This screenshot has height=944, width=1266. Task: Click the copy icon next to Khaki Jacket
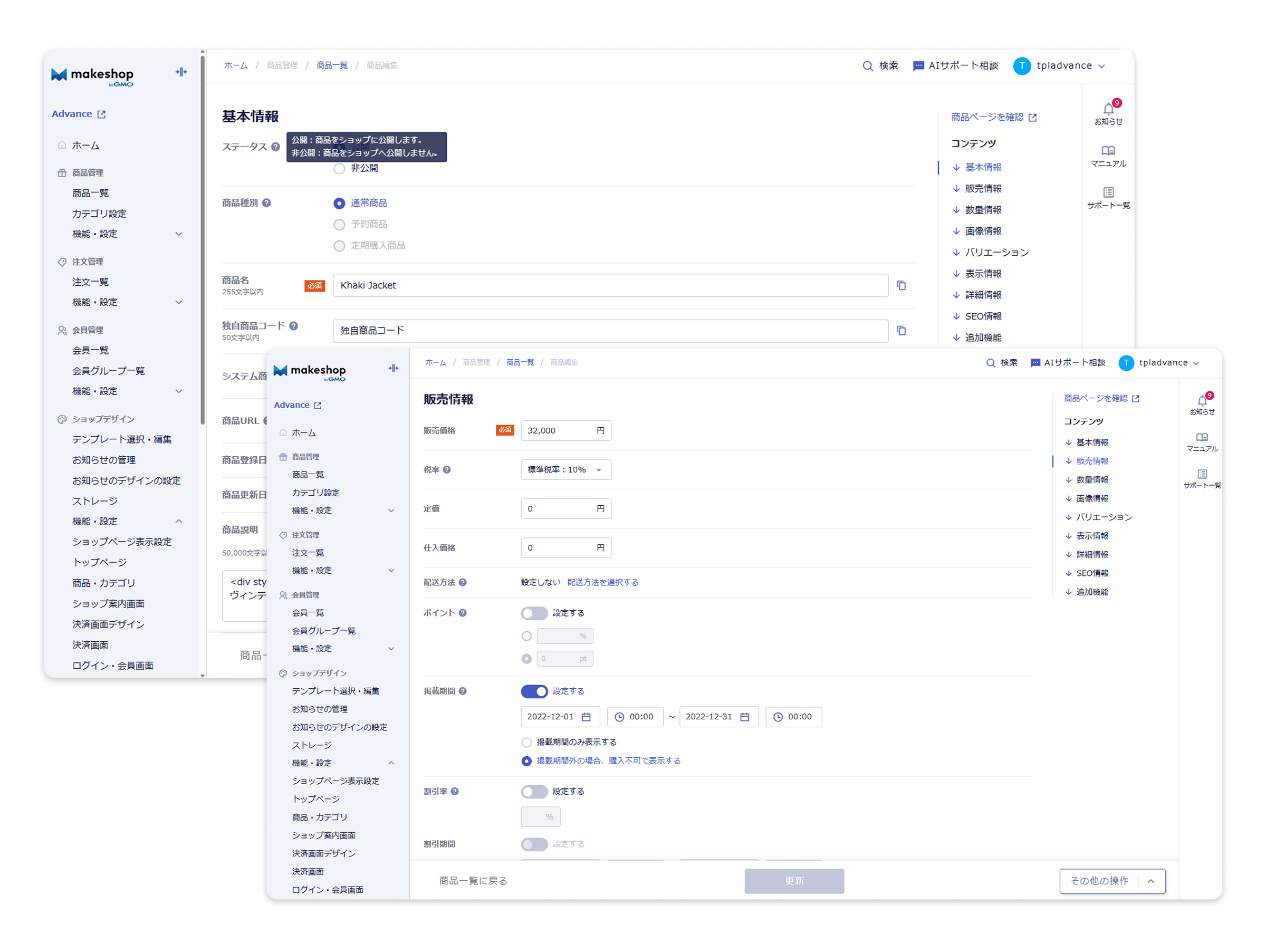pos(901,285)
